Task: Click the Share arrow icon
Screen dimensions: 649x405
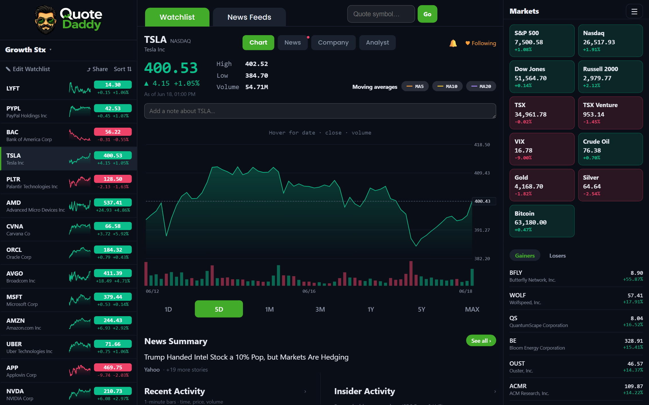Action: click(x=89, y=69)
